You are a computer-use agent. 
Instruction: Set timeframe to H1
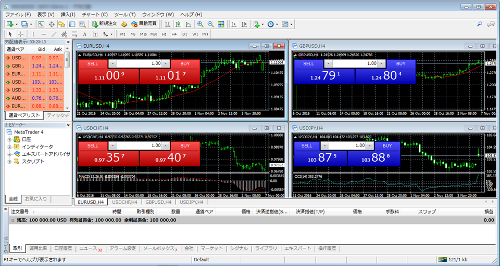pyautogui.click(x=164, y=34)
